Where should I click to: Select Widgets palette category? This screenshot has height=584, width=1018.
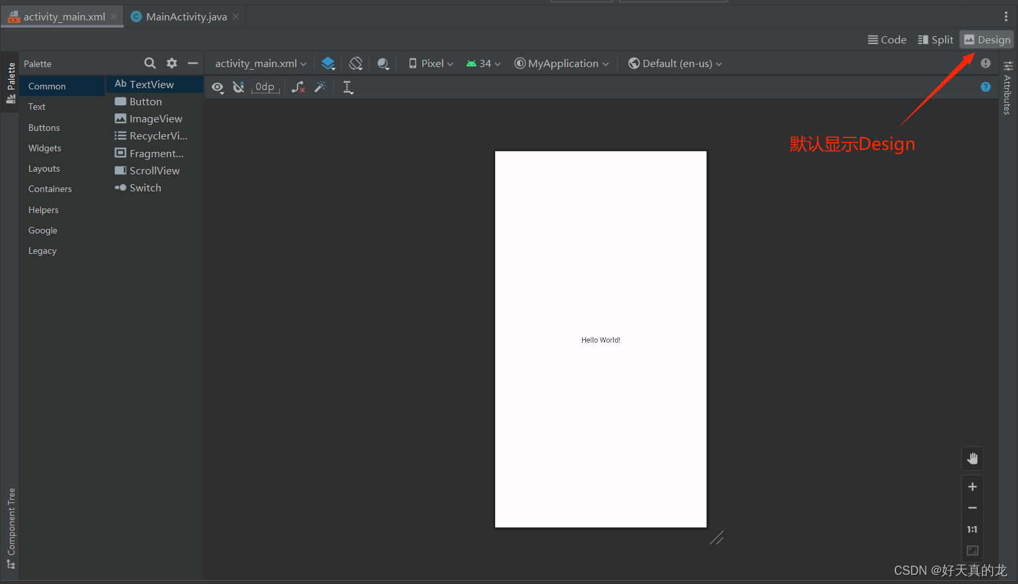(62, 148)
